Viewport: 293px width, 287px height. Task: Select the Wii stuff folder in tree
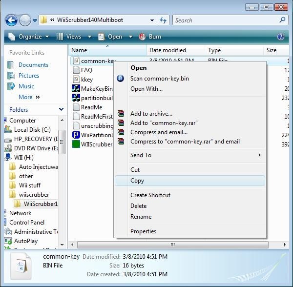pos(30,185)
